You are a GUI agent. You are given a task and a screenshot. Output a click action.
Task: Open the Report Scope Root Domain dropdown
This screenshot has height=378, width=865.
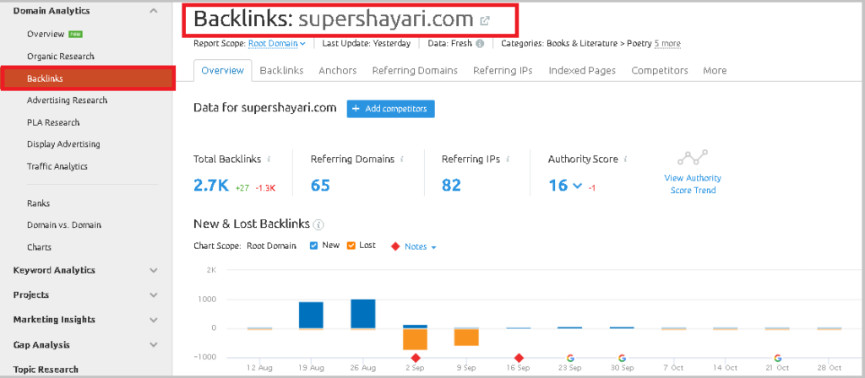pos(277,44)
